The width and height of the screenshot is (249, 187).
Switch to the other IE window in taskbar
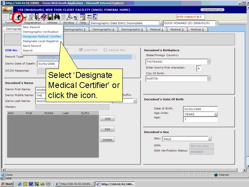tap(75, 184)
